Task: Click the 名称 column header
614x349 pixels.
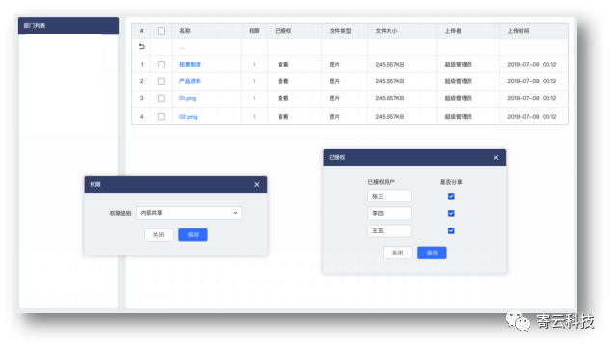Action: [x=185, y=31]
